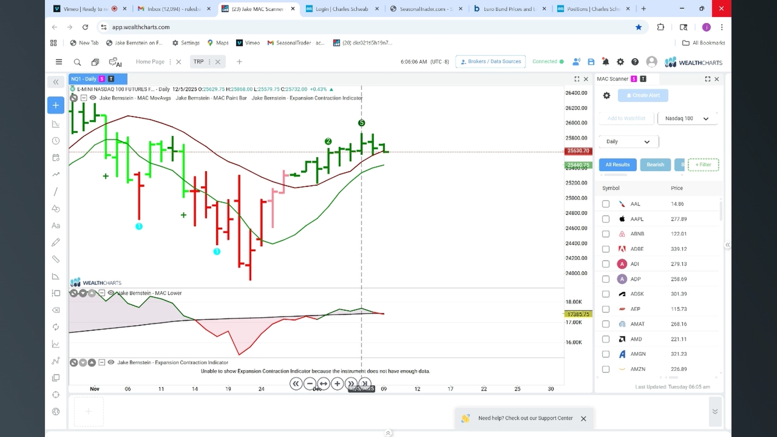Screen dimensions: 777x437
Task: Check the AAPL row checkbox
Action: (x=606, y=219)
